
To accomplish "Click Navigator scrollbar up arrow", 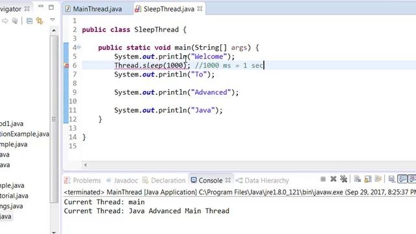I will (x=54, y=31).
